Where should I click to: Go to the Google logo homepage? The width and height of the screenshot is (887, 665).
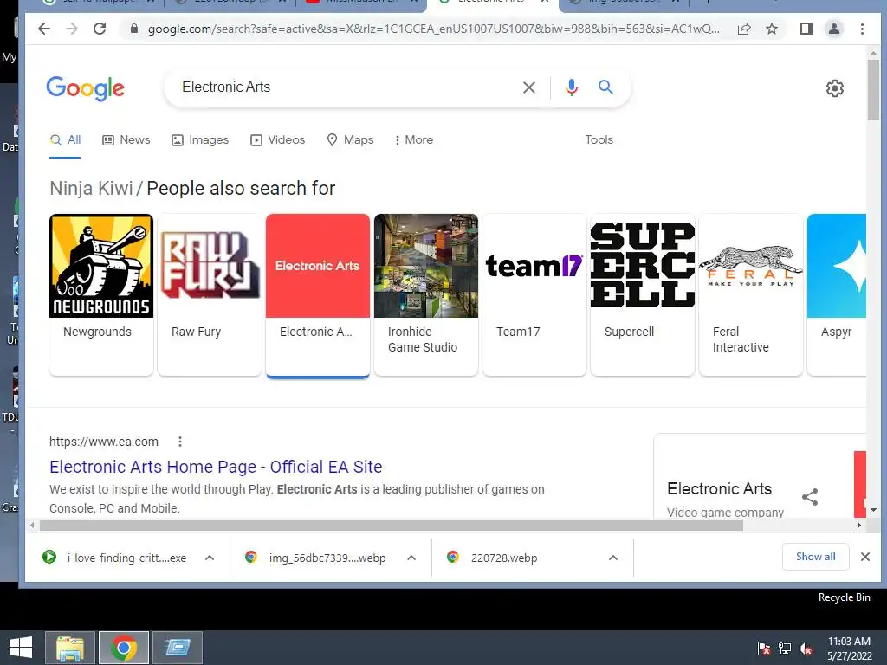pyautogui.click(x=86, y=88)
